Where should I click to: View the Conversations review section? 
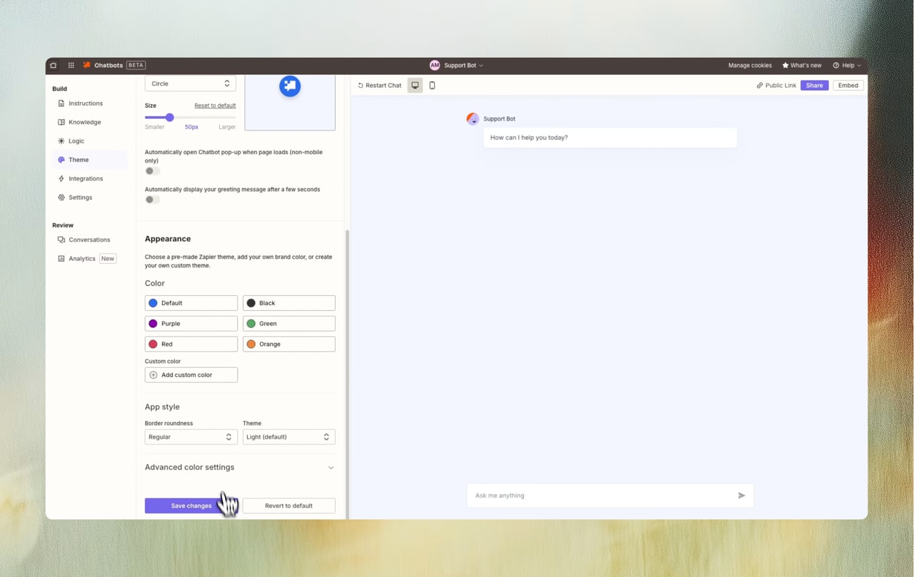pyautogui.click(x=88, y=240)
